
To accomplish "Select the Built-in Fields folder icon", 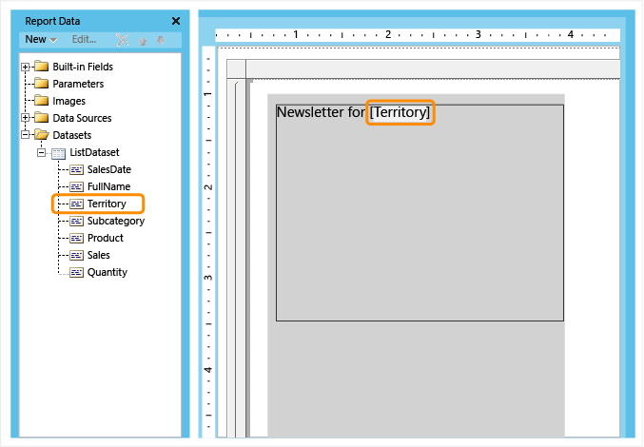I will [x=42, y=66].
